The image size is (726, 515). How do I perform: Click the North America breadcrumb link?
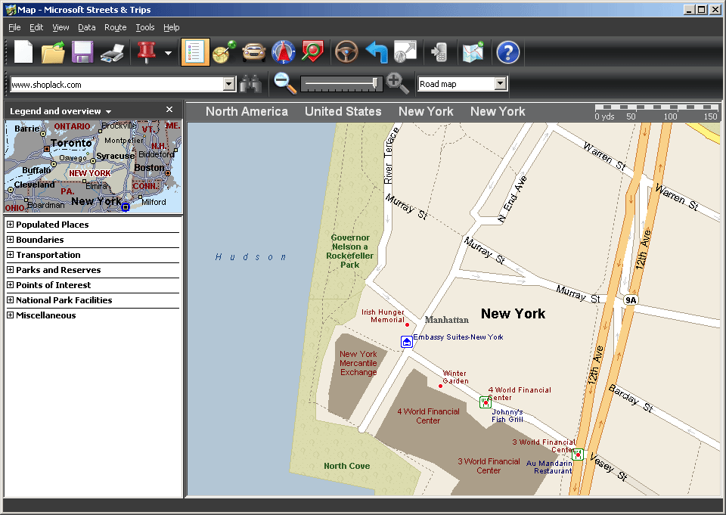pyautogui.click(x=247, y=112)
